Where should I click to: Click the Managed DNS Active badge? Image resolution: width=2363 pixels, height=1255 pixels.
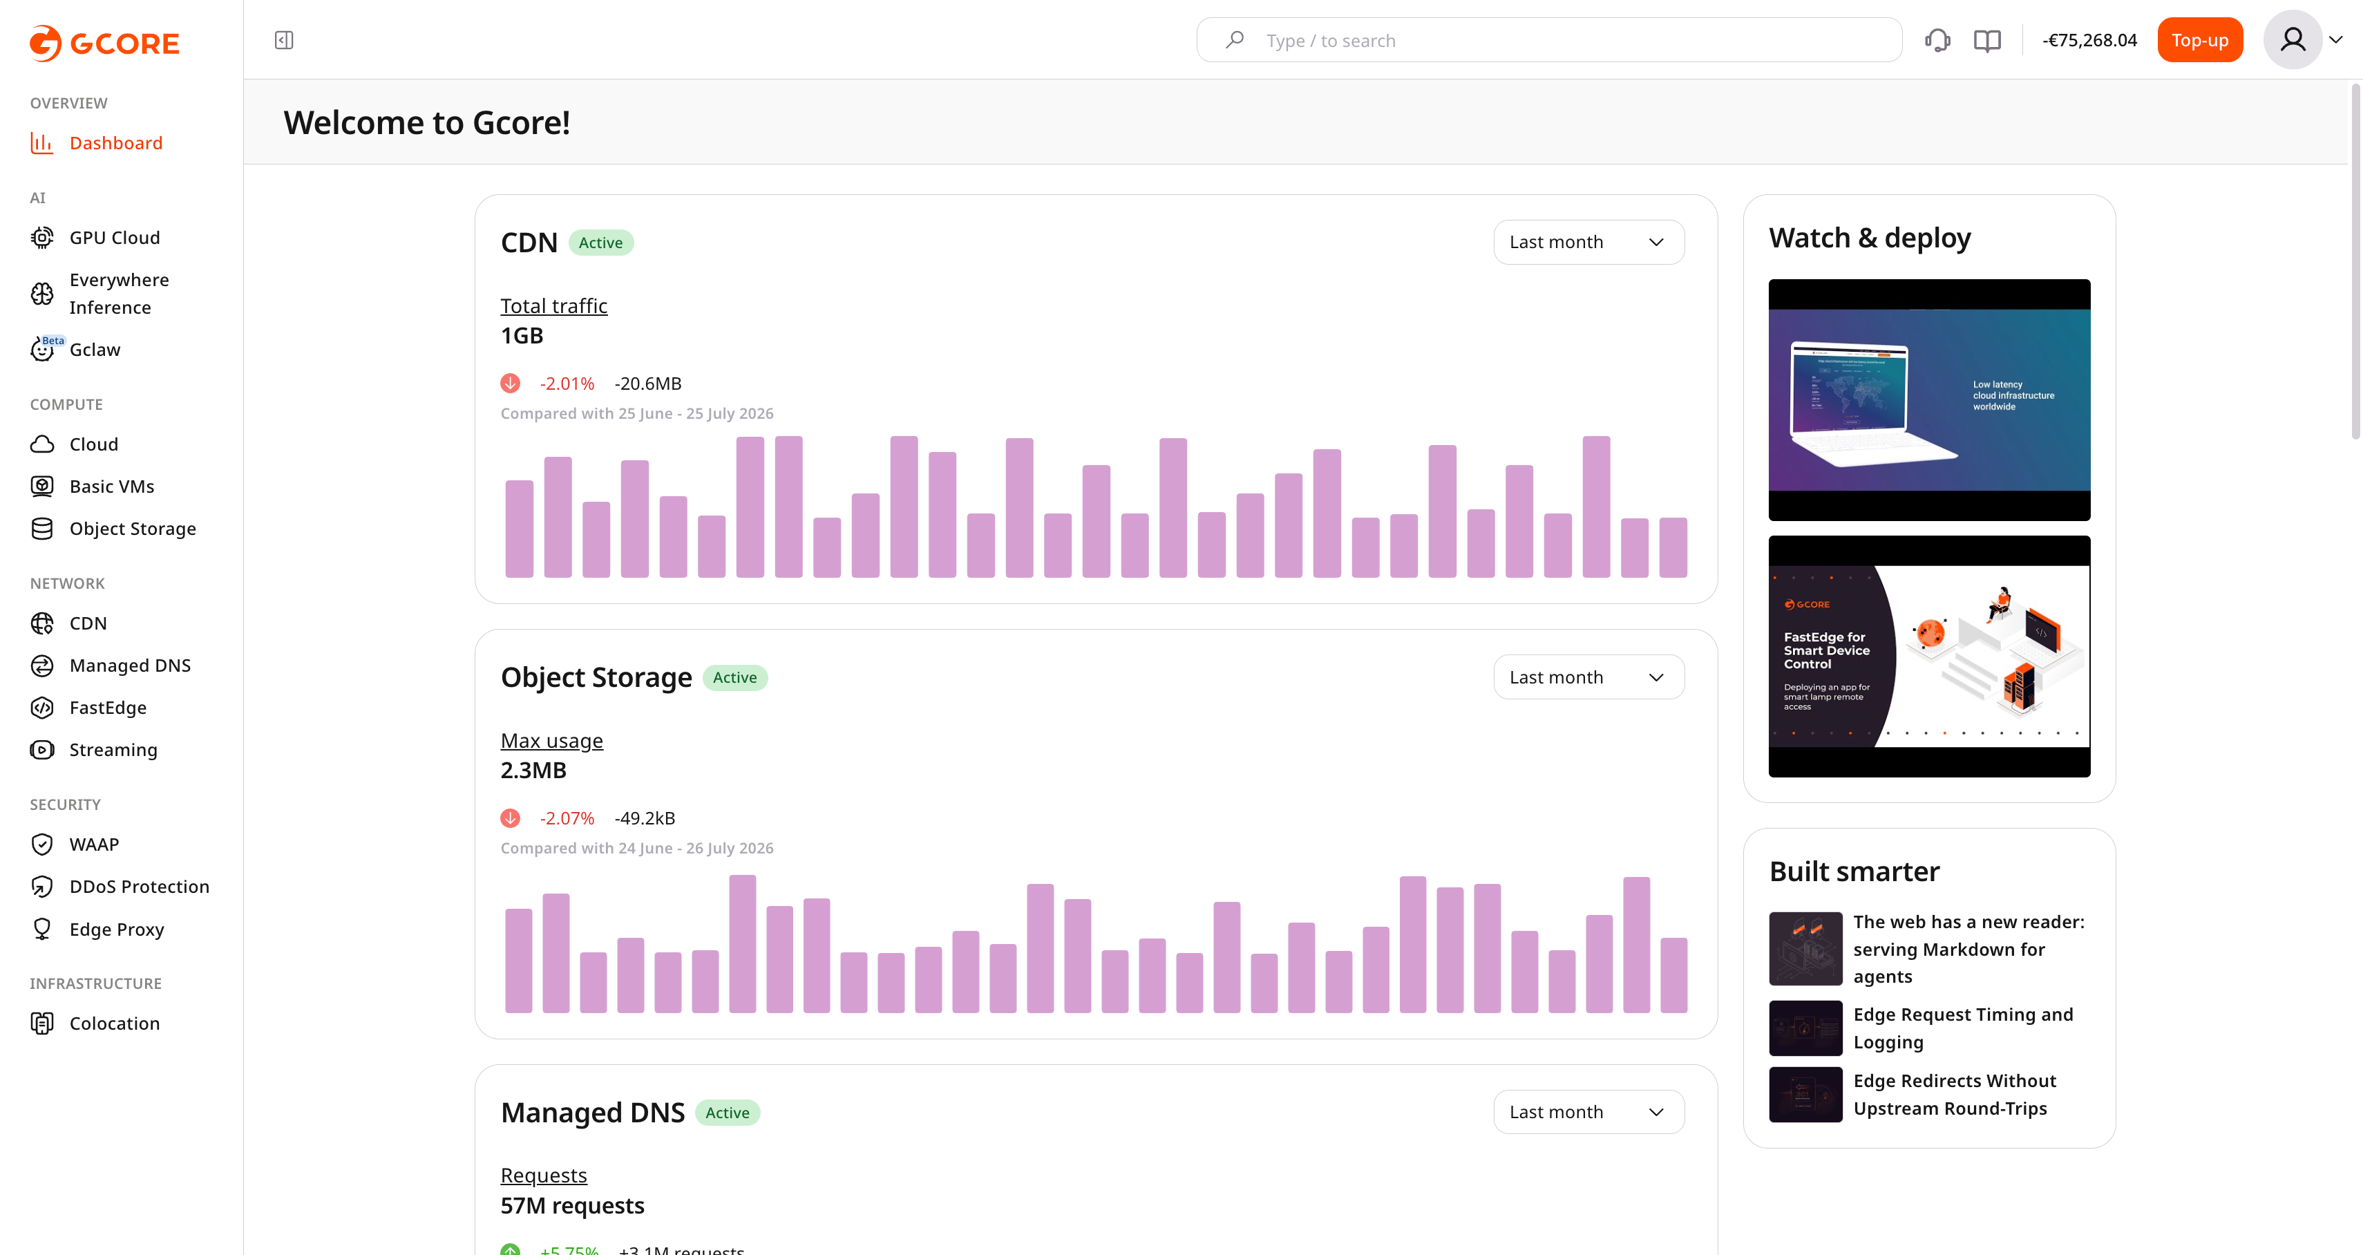point(728,1112)
